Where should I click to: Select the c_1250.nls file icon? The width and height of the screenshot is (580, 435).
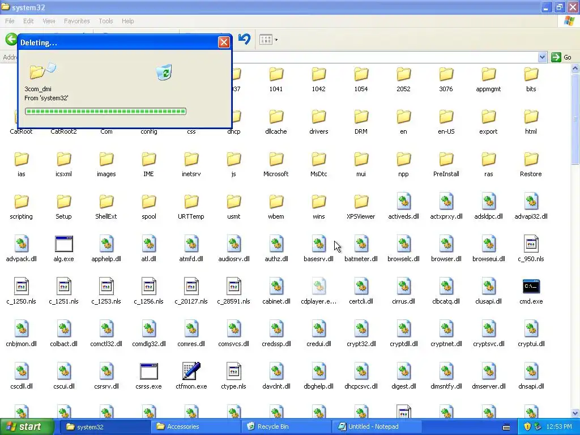21,286
